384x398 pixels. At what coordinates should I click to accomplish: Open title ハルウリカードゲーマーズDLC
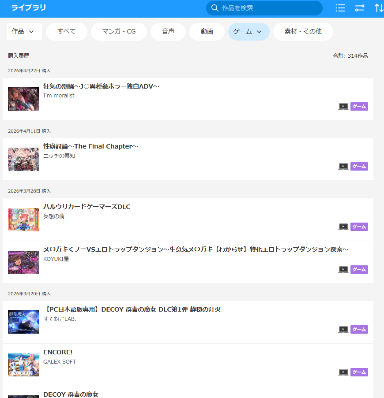(87, 207)
